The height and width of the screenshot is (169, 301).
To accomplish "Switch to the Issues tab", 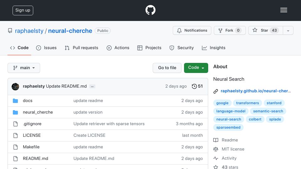I will (x=46, y=48).
